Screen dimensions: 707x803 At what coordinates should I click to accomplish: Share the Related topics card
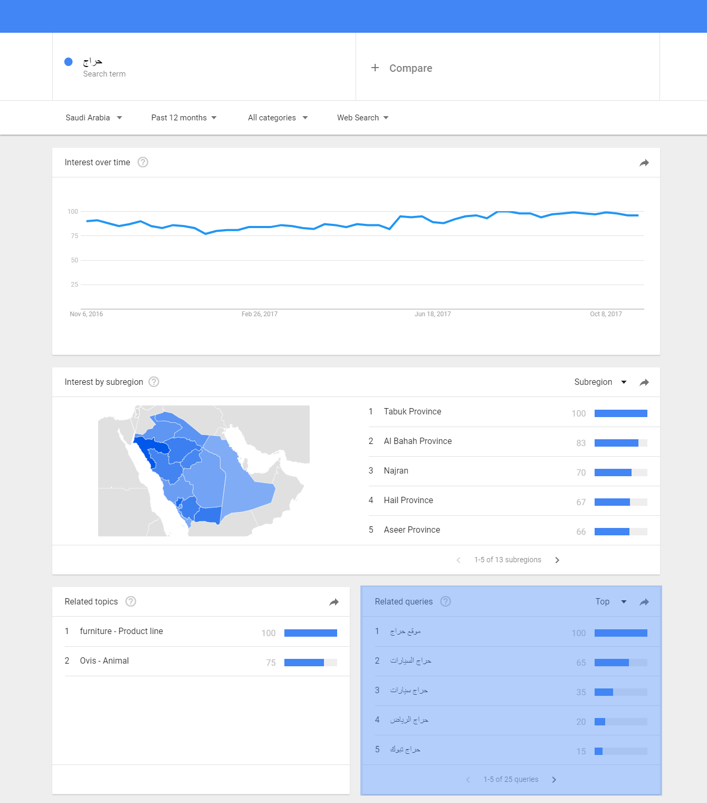click(333, 602)
